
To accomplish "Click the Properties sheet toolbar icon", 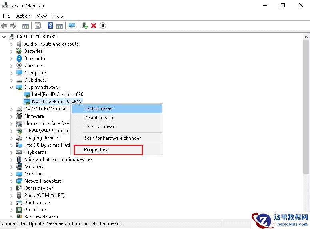I will (x=38, y=26).
